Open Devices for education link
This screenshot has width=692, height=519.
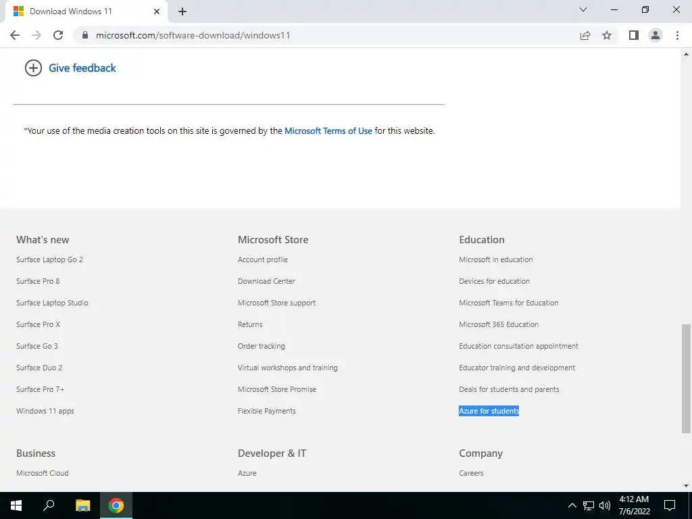pyautogui.click(x=494, y=281)
